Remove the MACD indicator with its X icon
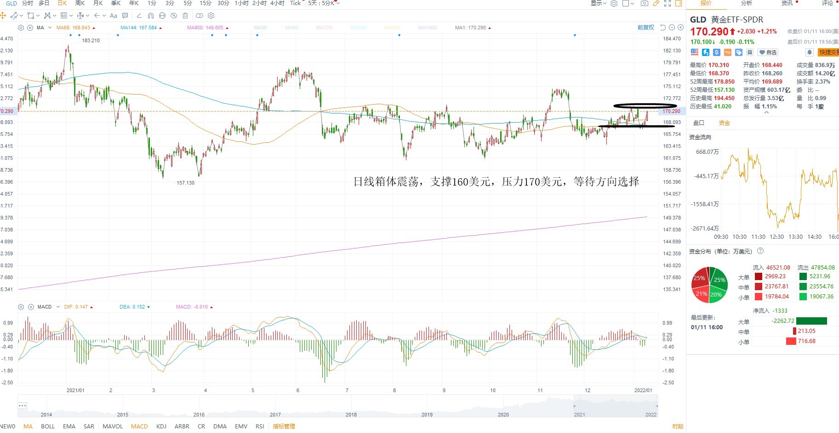This screenshot has height=433, width=839. (x=31, y=307)
